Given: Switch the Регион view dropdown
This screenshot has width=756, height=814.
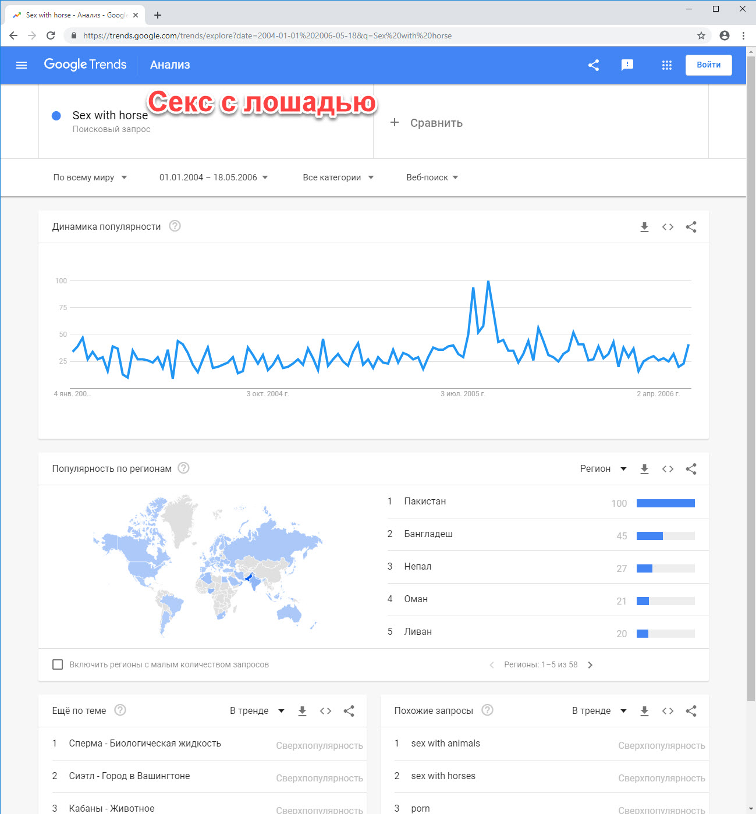Looking at the screenshot, I should click(604, 469).
